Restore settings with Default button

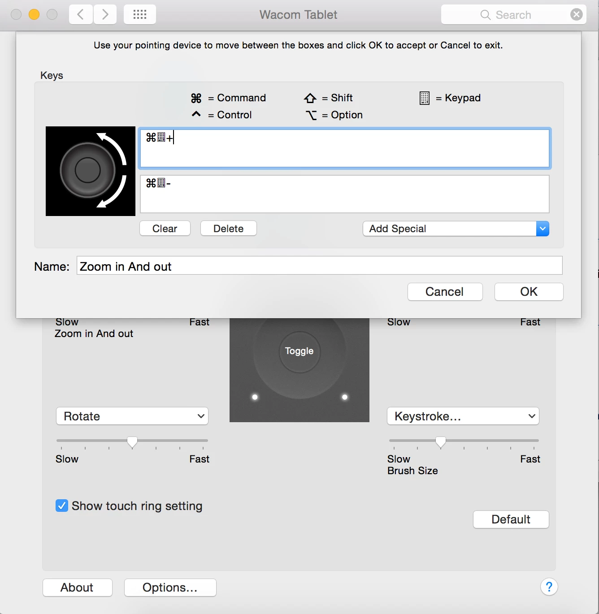coord(511,519)
